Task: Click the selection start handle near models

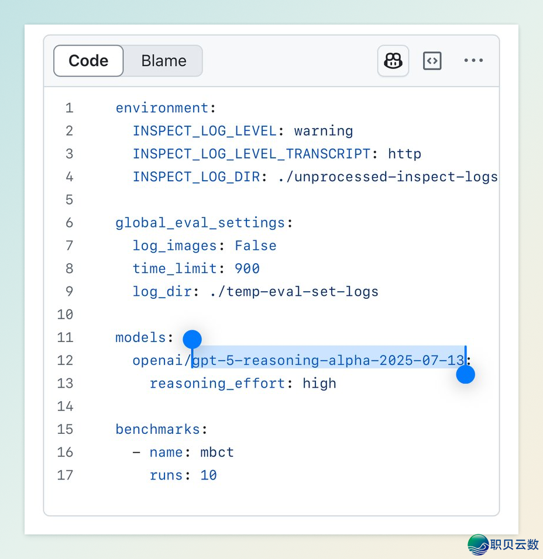Action: click(x=193, y=339)
